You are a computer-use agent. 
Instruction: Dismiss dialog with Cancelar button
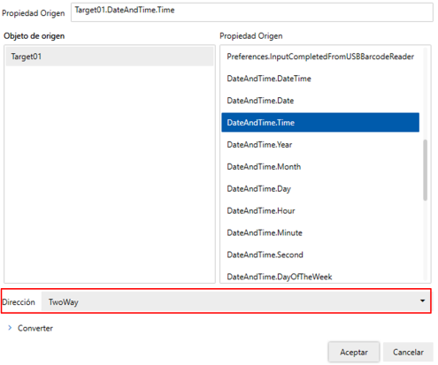point(408,352)
